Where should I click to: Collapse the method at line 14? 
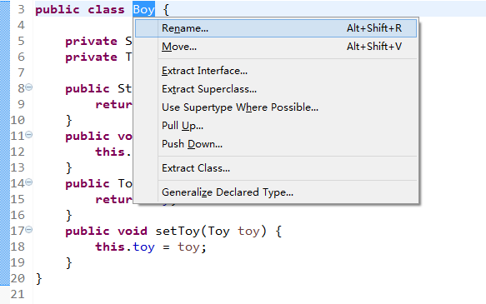[29, 182]
